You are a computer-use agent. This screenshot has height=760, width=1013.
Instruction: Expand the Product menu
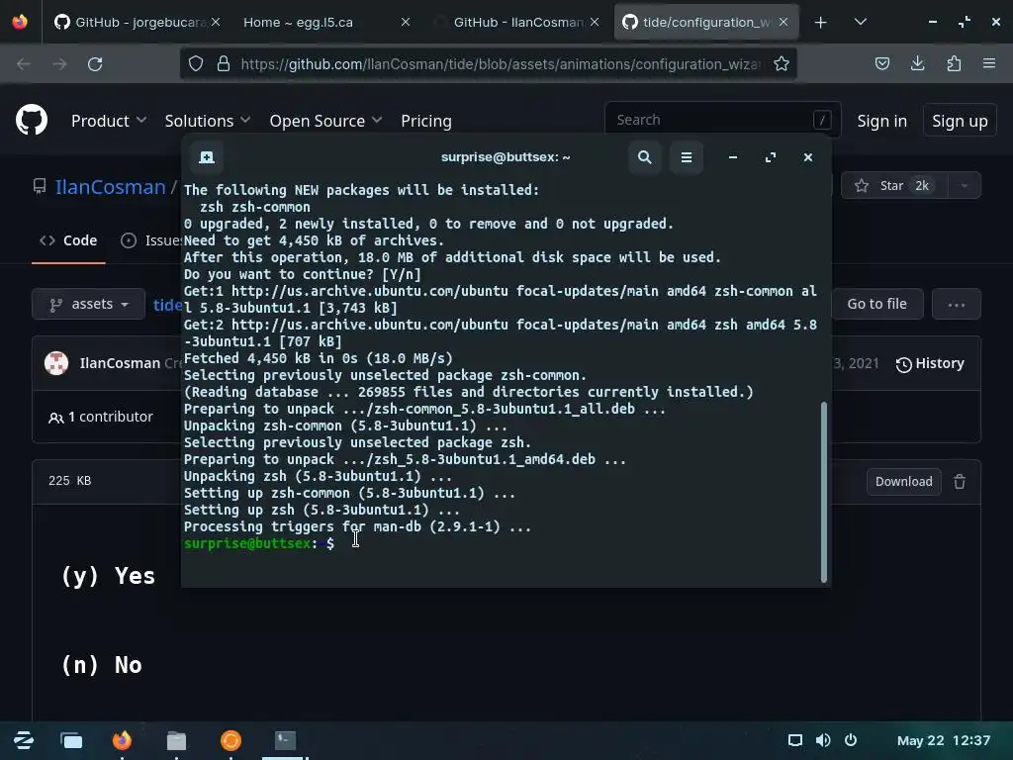tap(109, 121)
